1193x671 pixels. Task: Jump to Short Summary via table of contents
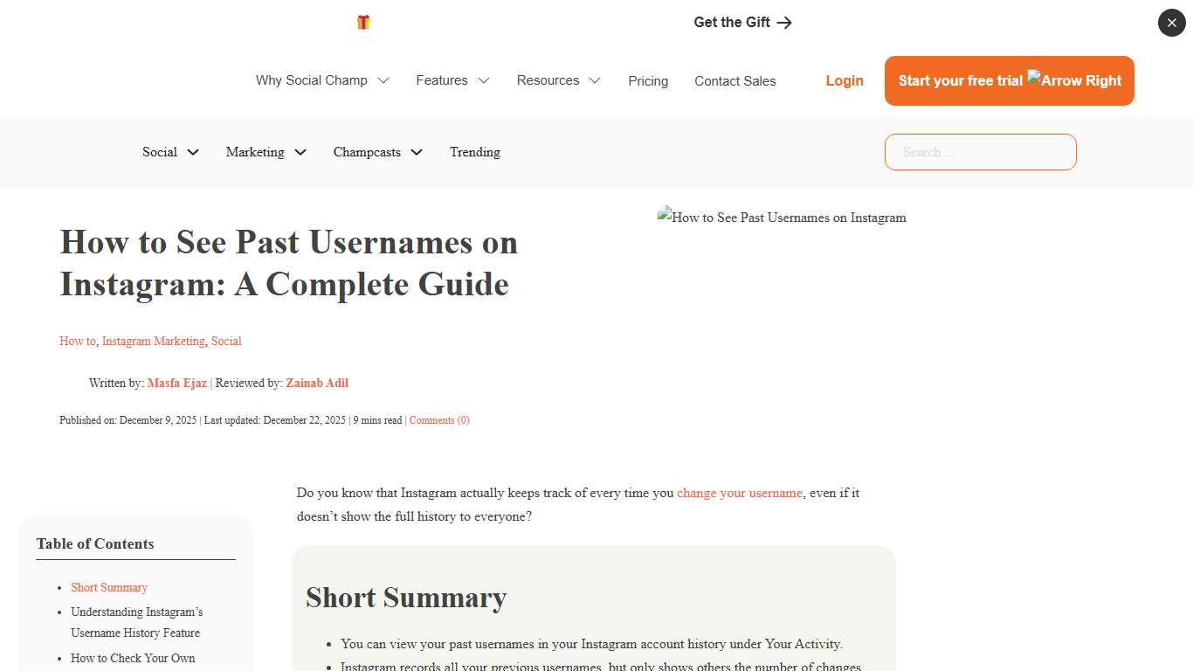(108, 587)
